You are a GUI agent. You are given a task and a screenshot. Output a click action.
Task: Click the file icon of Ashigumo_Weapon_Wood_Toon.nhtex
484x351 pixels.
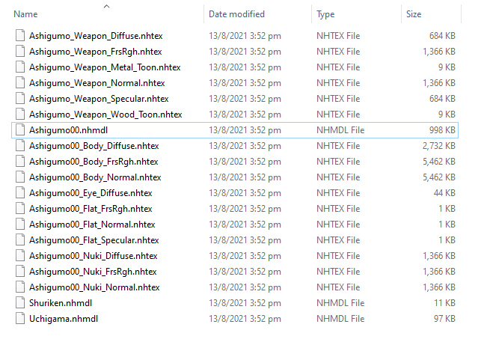[20, 115]
